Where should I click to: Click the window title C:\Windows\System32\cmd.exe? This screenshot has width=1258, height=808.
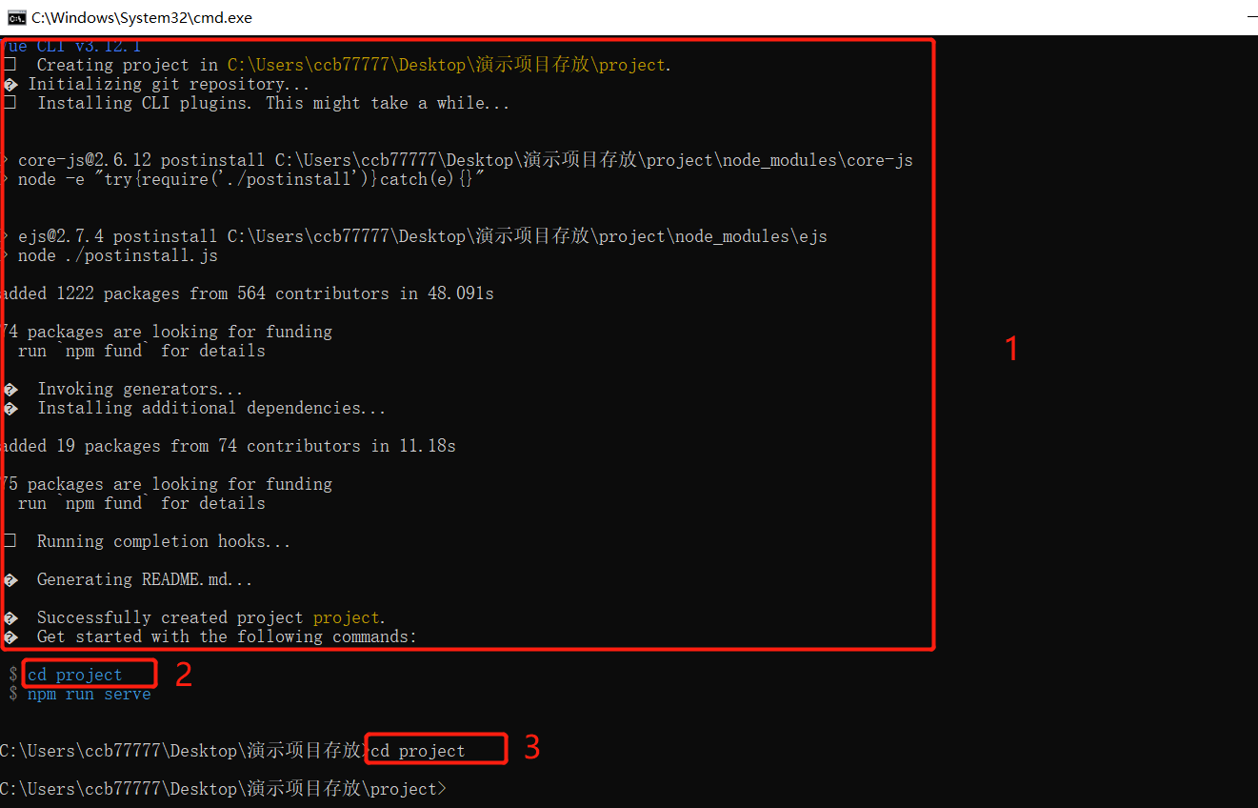143,17
